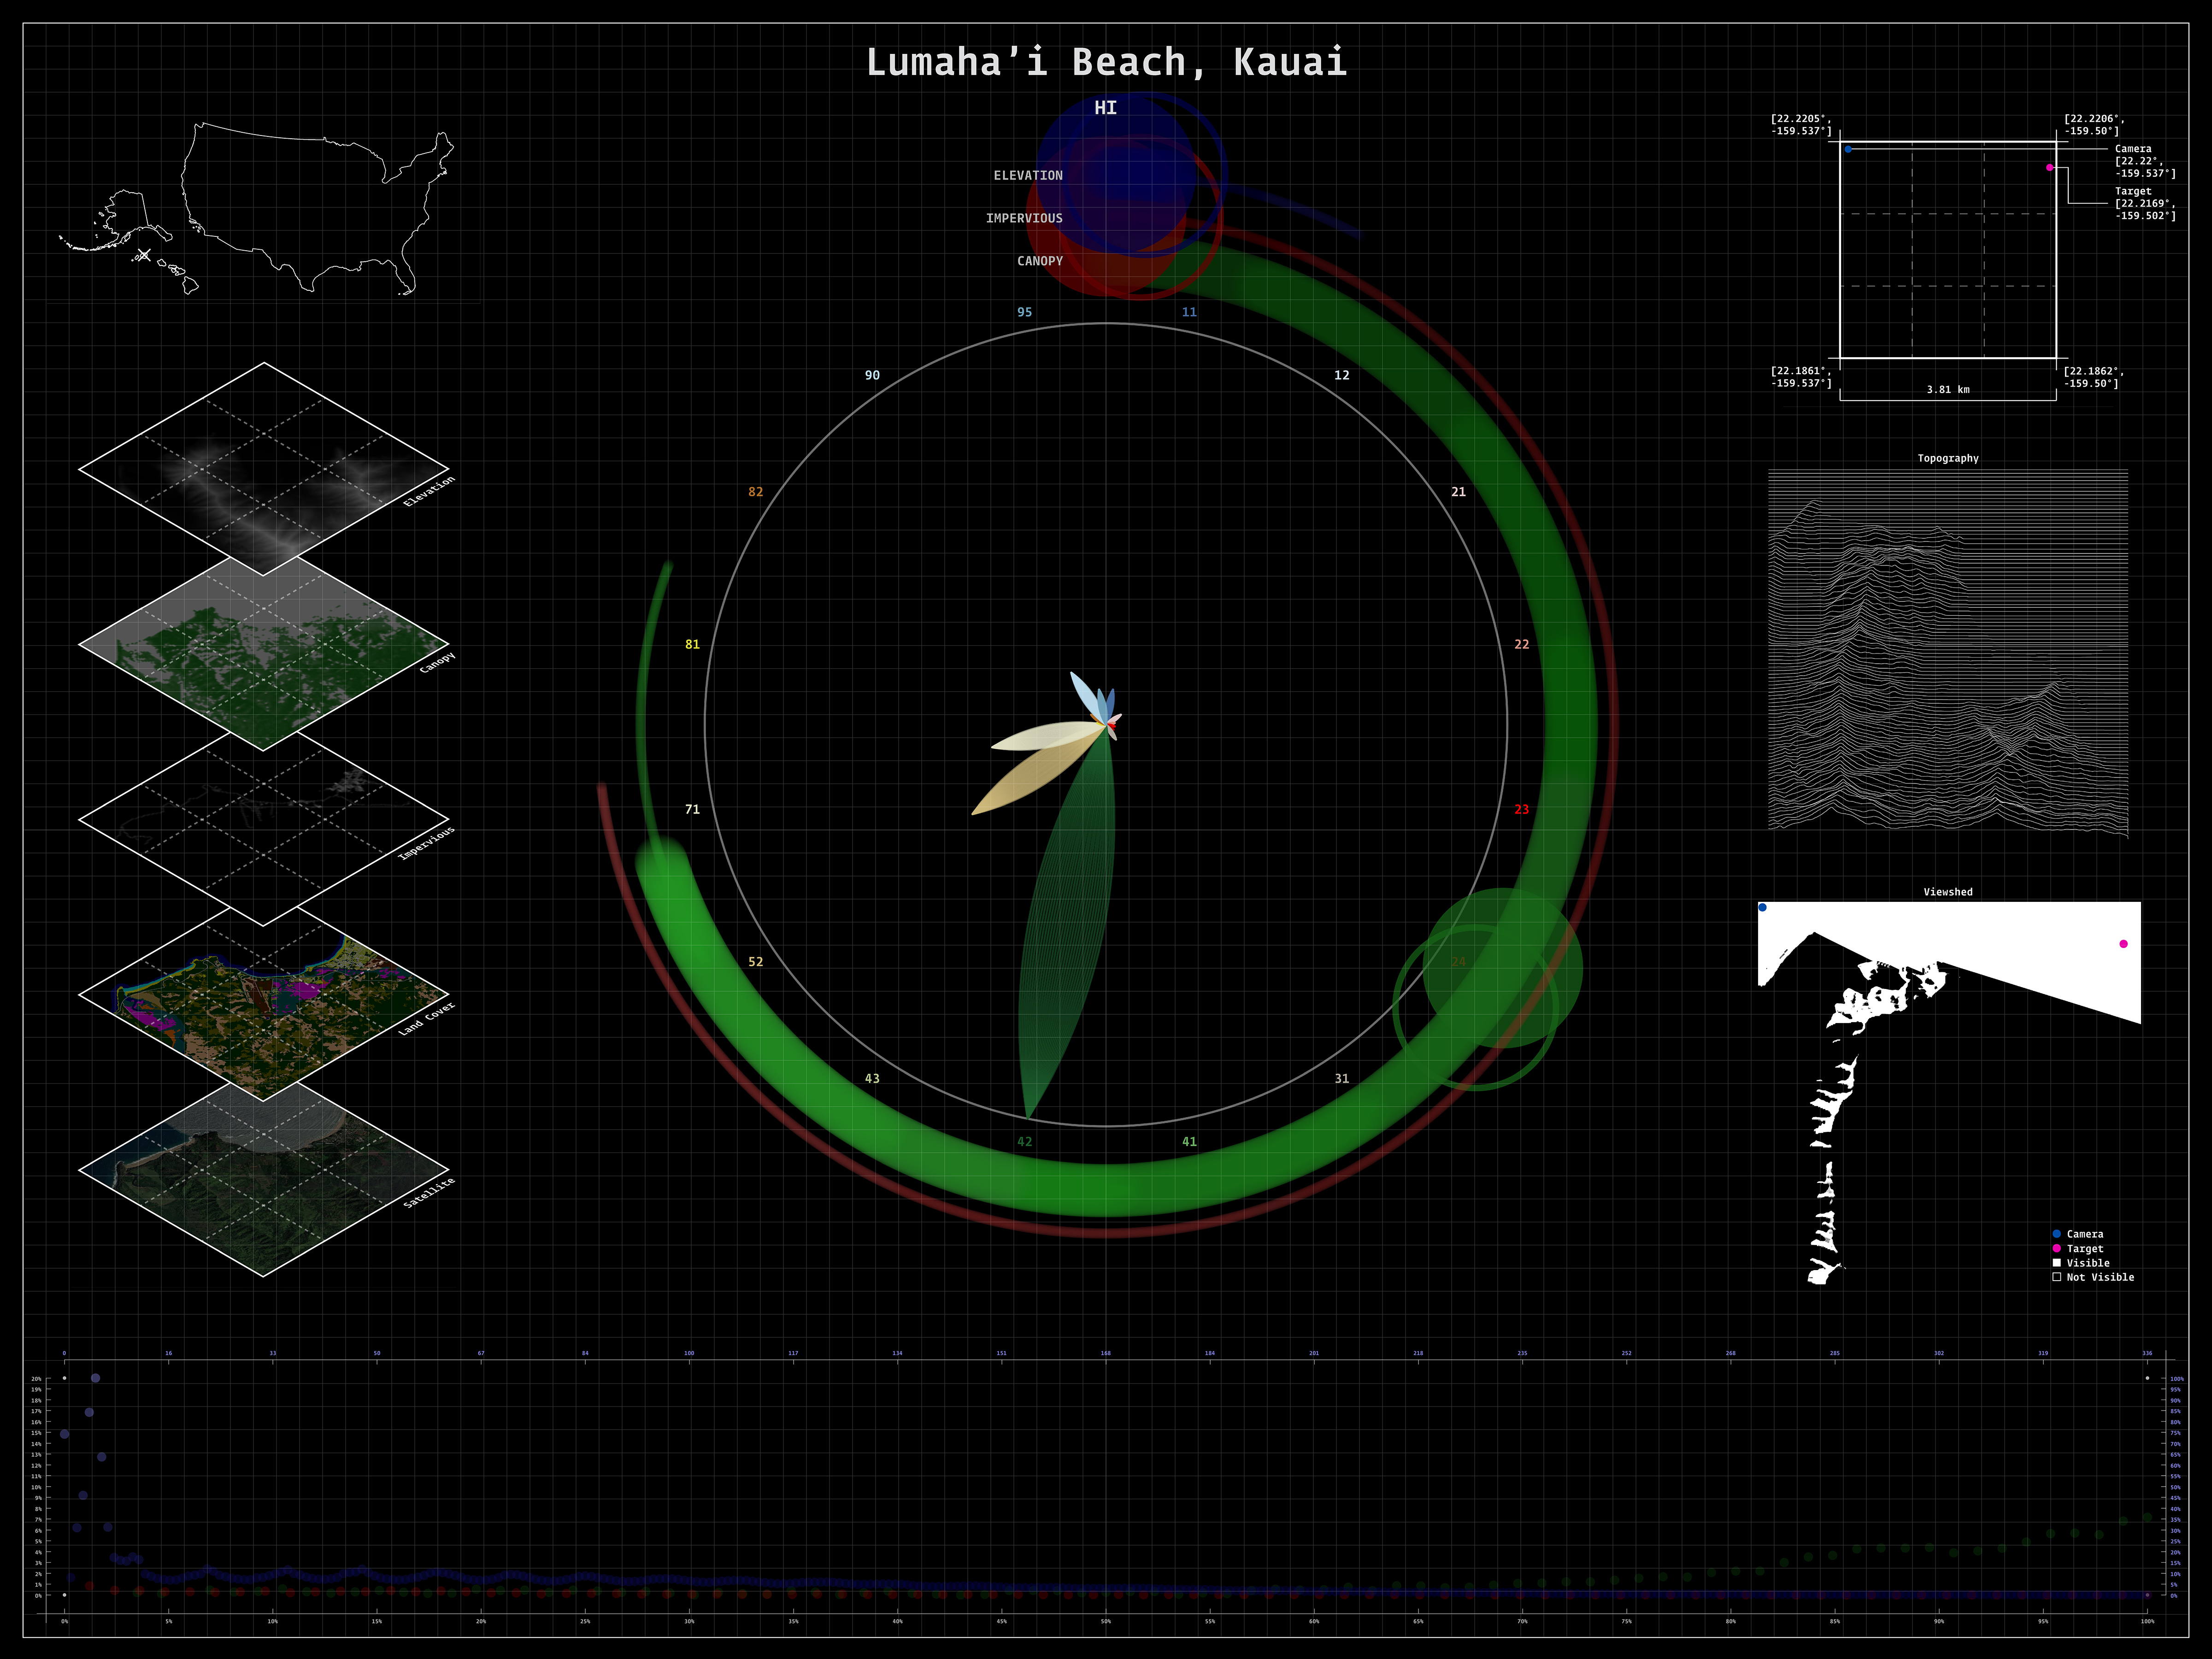Click the magenta Target dot in Viewshed
This screenshot has width=2212, height=1659.
click(2123, 944)
